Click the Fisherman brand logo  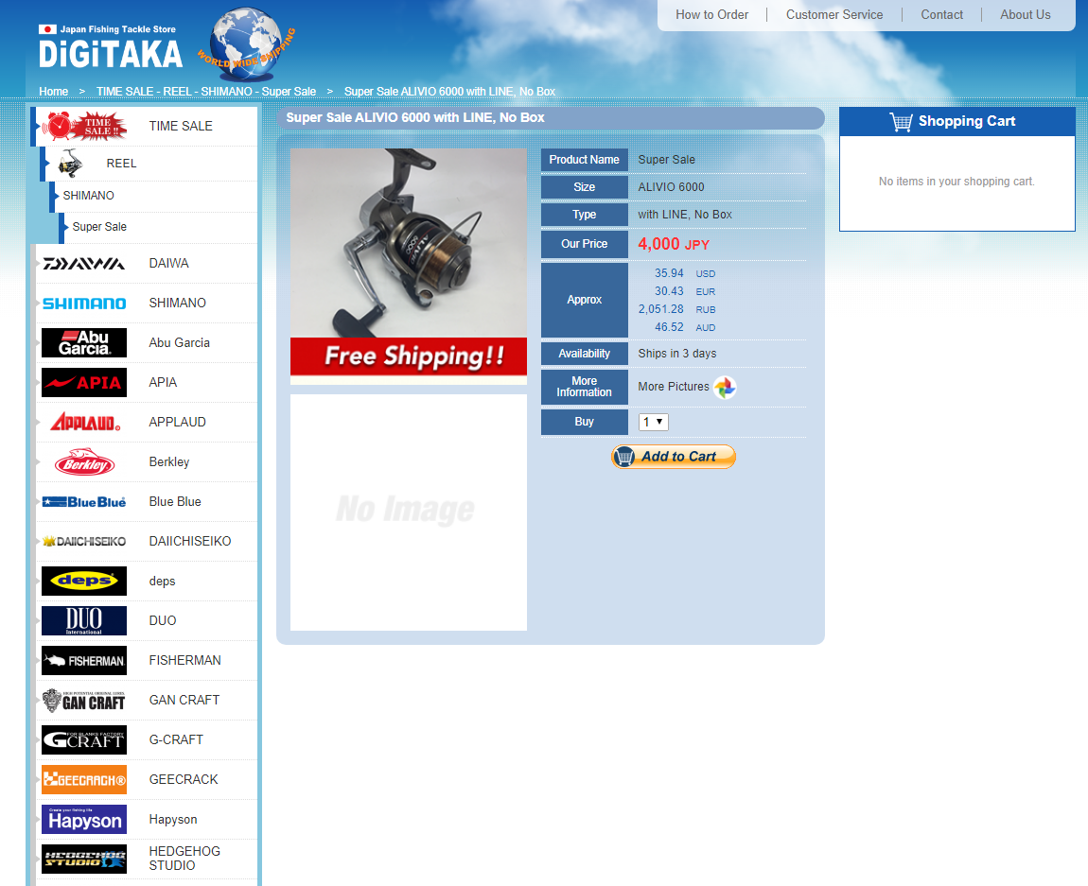(x=84, y=661)
